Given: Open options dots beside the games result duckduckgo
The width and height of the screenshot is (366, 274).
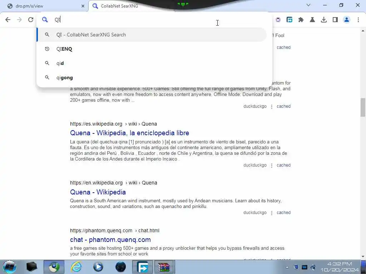Looking at the screenshot, I should [x=272, y=107].
